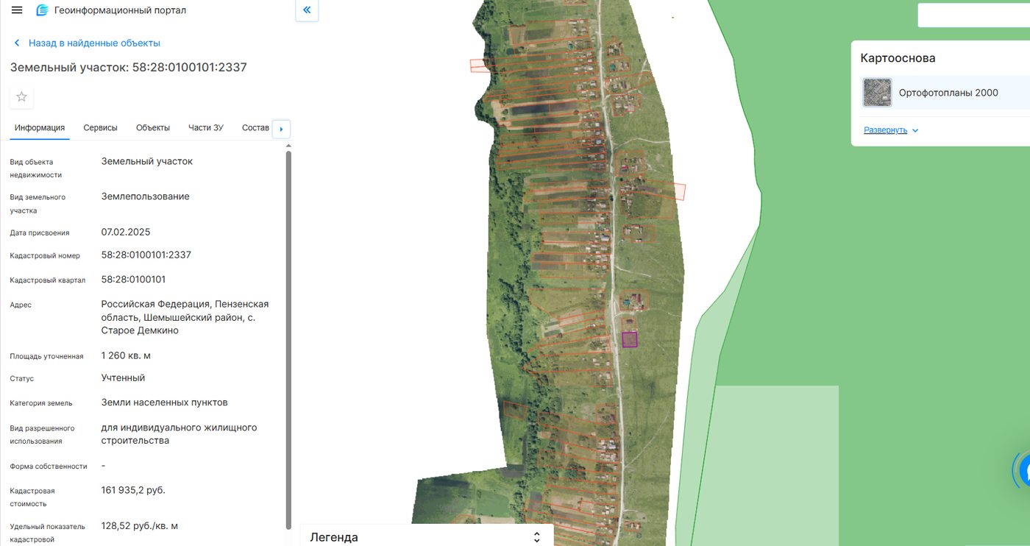Open the hamburger main menu

(17, 10)
